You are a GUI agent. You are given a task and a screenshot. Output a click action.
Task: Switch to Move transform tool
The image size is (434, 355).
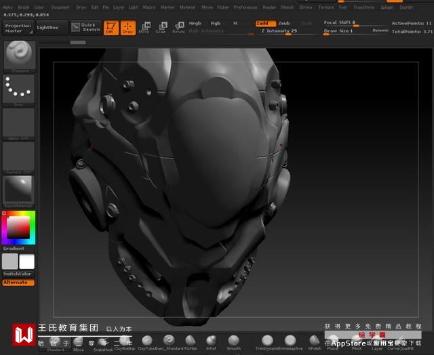[x=144, y=28]
